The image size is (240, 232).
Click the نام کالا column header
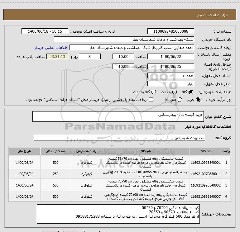click(x=146, y=151)
